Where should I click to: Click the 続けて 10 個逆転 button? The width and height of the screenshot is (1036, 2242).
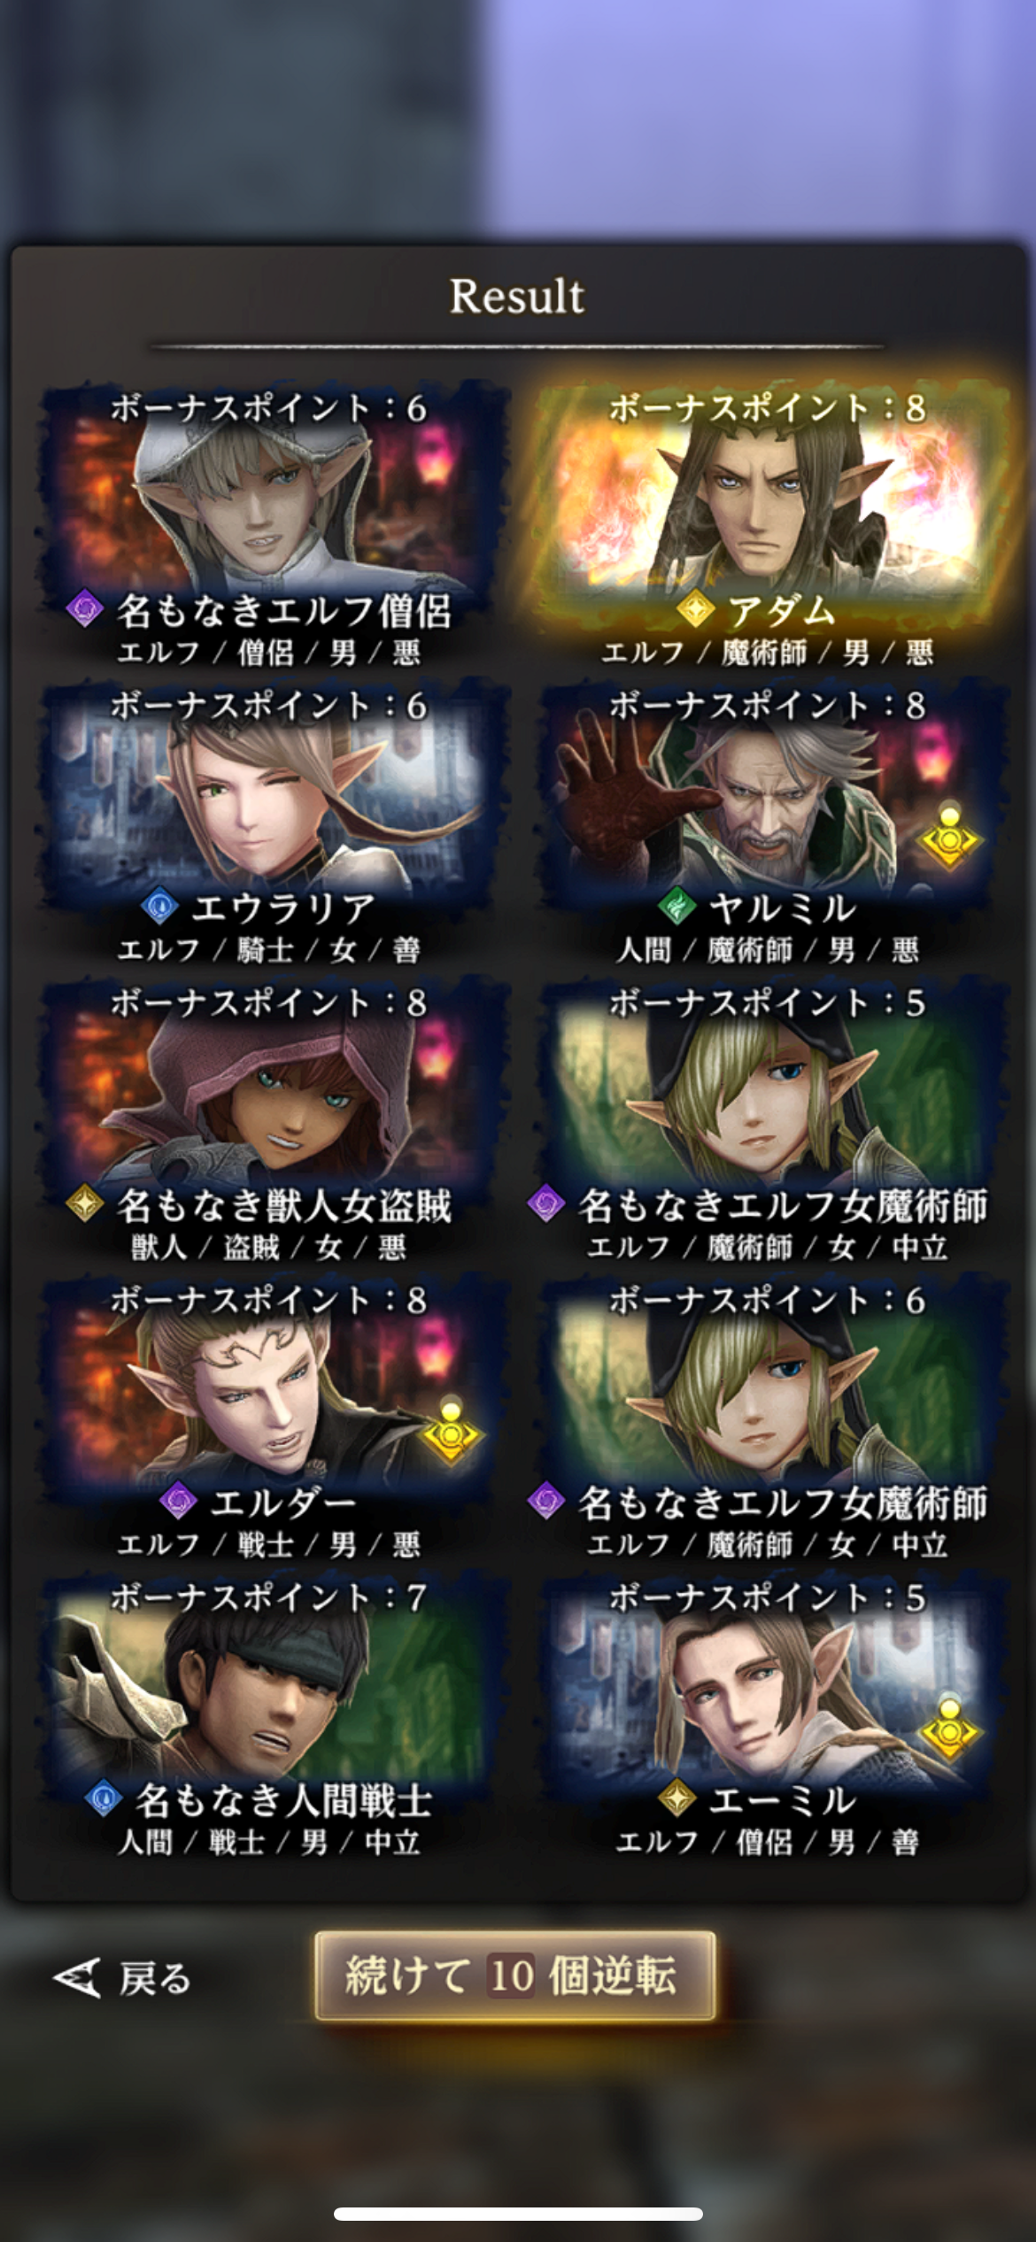(515, 1975)
